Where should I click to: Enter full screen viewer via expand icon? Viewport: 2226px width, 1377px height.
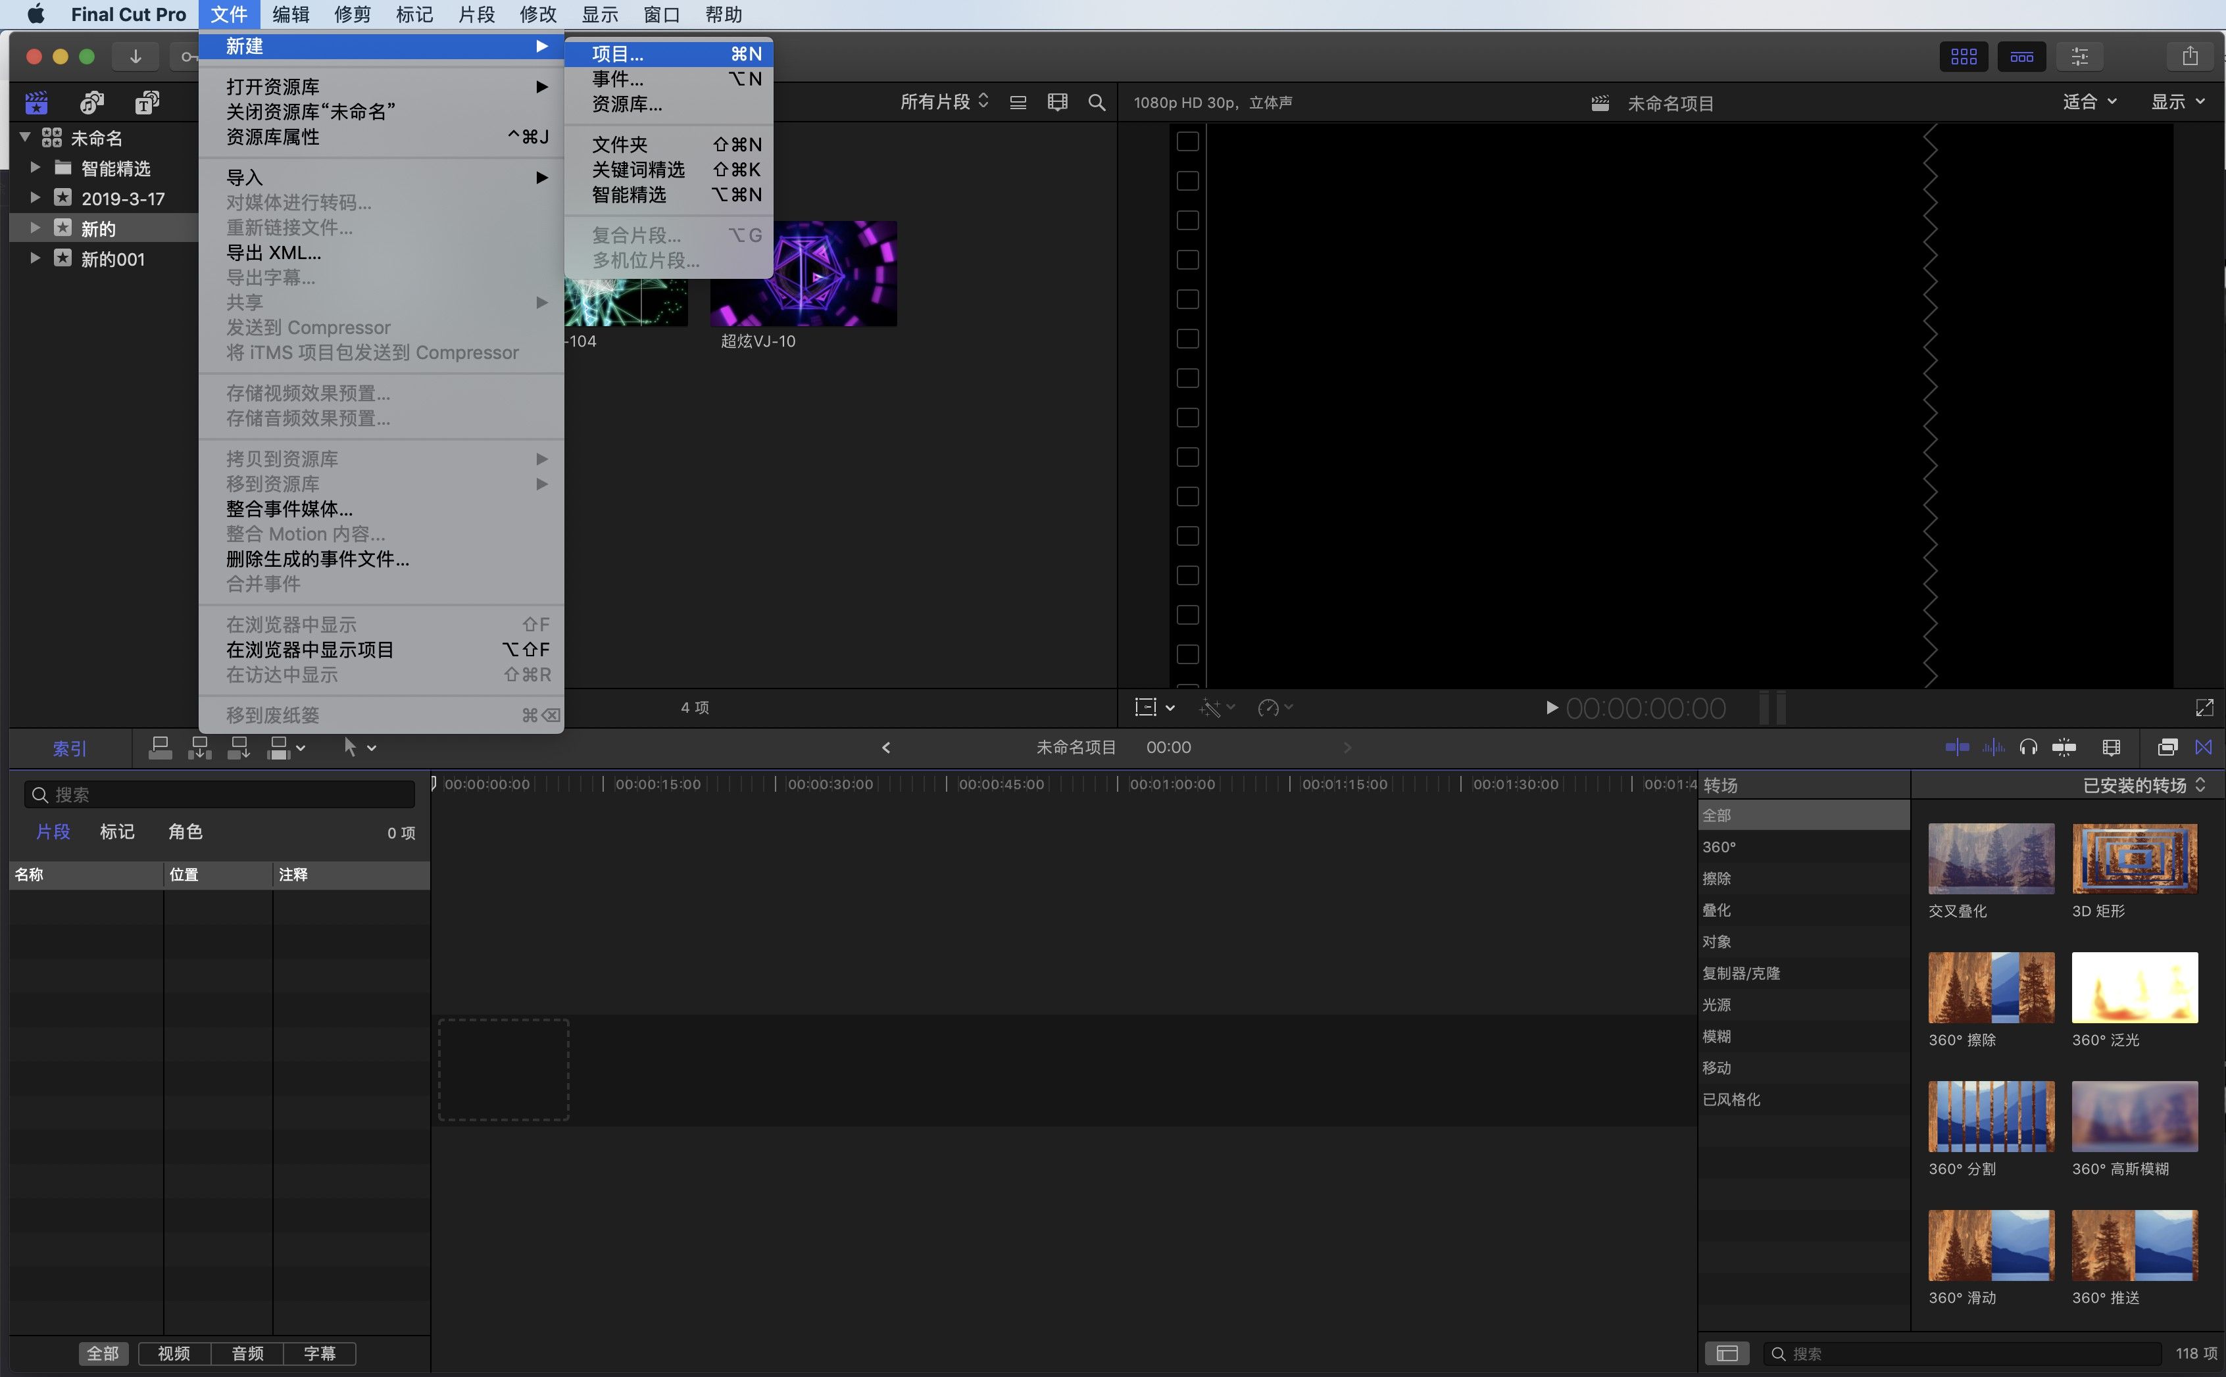[2205, 708]
